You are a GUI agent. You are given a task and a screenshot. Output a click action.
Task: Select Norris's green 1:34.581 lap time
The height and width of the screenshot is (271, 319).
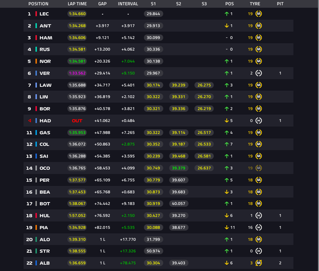tap(77, 61)
